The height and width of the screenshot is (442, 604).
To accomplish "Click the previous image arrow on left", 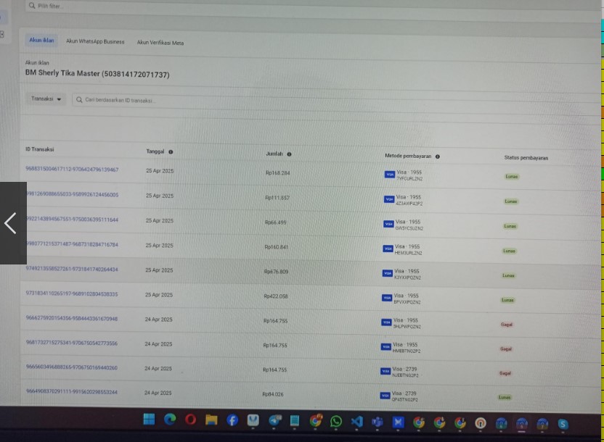I will pyautogui.click(x=11, y=223).
